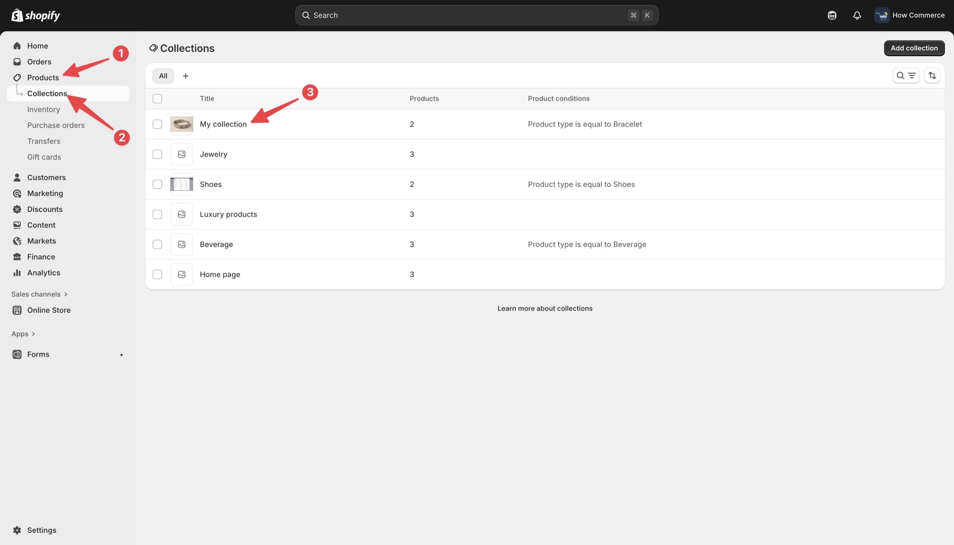Viewport: 954px width, 545px height.
Task: Expand Sales channels section
Action: (x=39, y=294)
